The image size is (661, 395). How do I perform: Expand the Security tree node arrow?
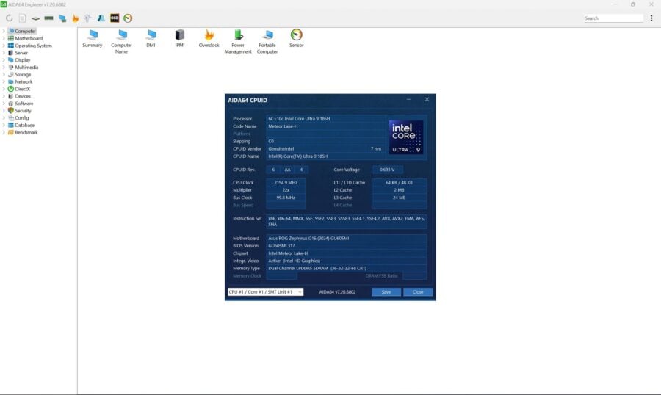(x=4, y=110)
